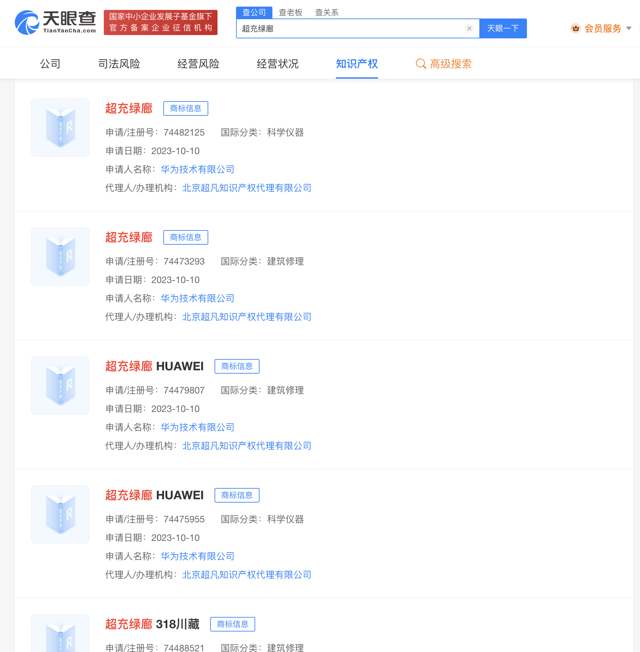The image size is (640, 652).
Task: Open 超充绿廊 318川藏 trademark title
Action: point(152,624)
